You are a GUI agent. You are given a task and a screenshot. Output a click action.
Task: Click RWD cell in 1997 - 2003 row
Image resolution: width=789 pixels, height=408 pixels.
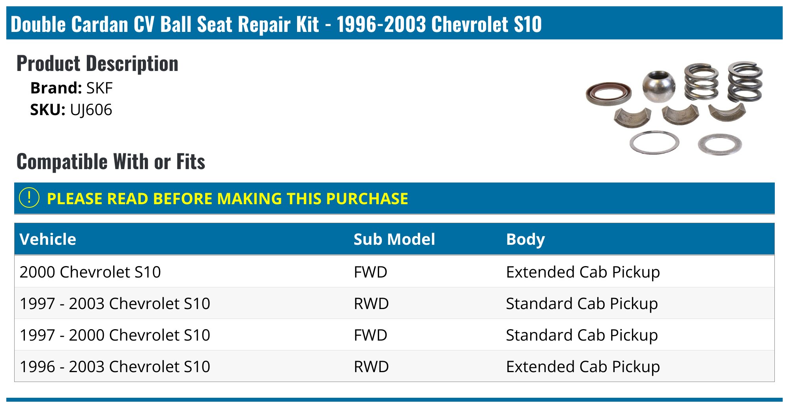371,304
